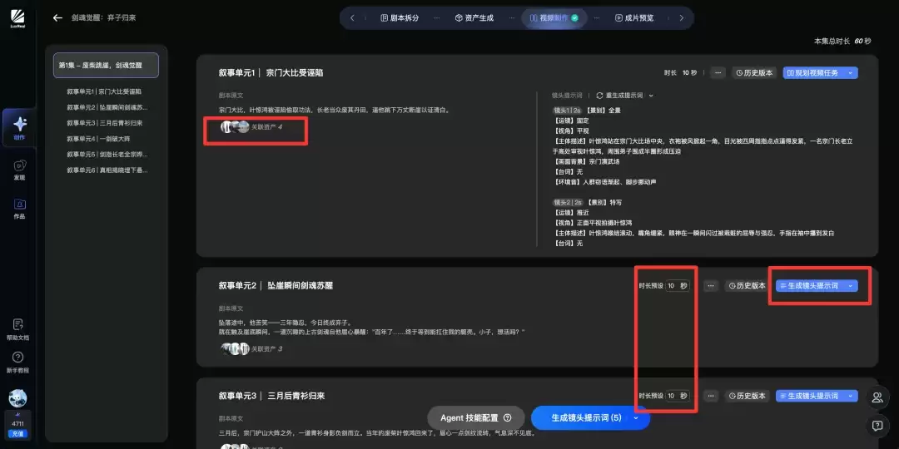Click the contacts people icon at the right edge
899x449 pixels.
coord(877,398)
